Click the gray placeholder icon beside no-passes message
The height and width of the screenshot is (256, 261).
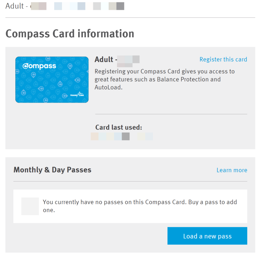[x=30, y=206]
